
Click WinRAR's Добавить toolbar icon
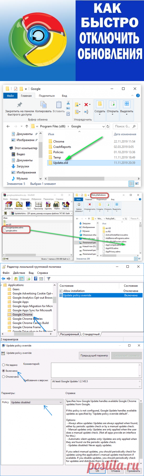8,204
